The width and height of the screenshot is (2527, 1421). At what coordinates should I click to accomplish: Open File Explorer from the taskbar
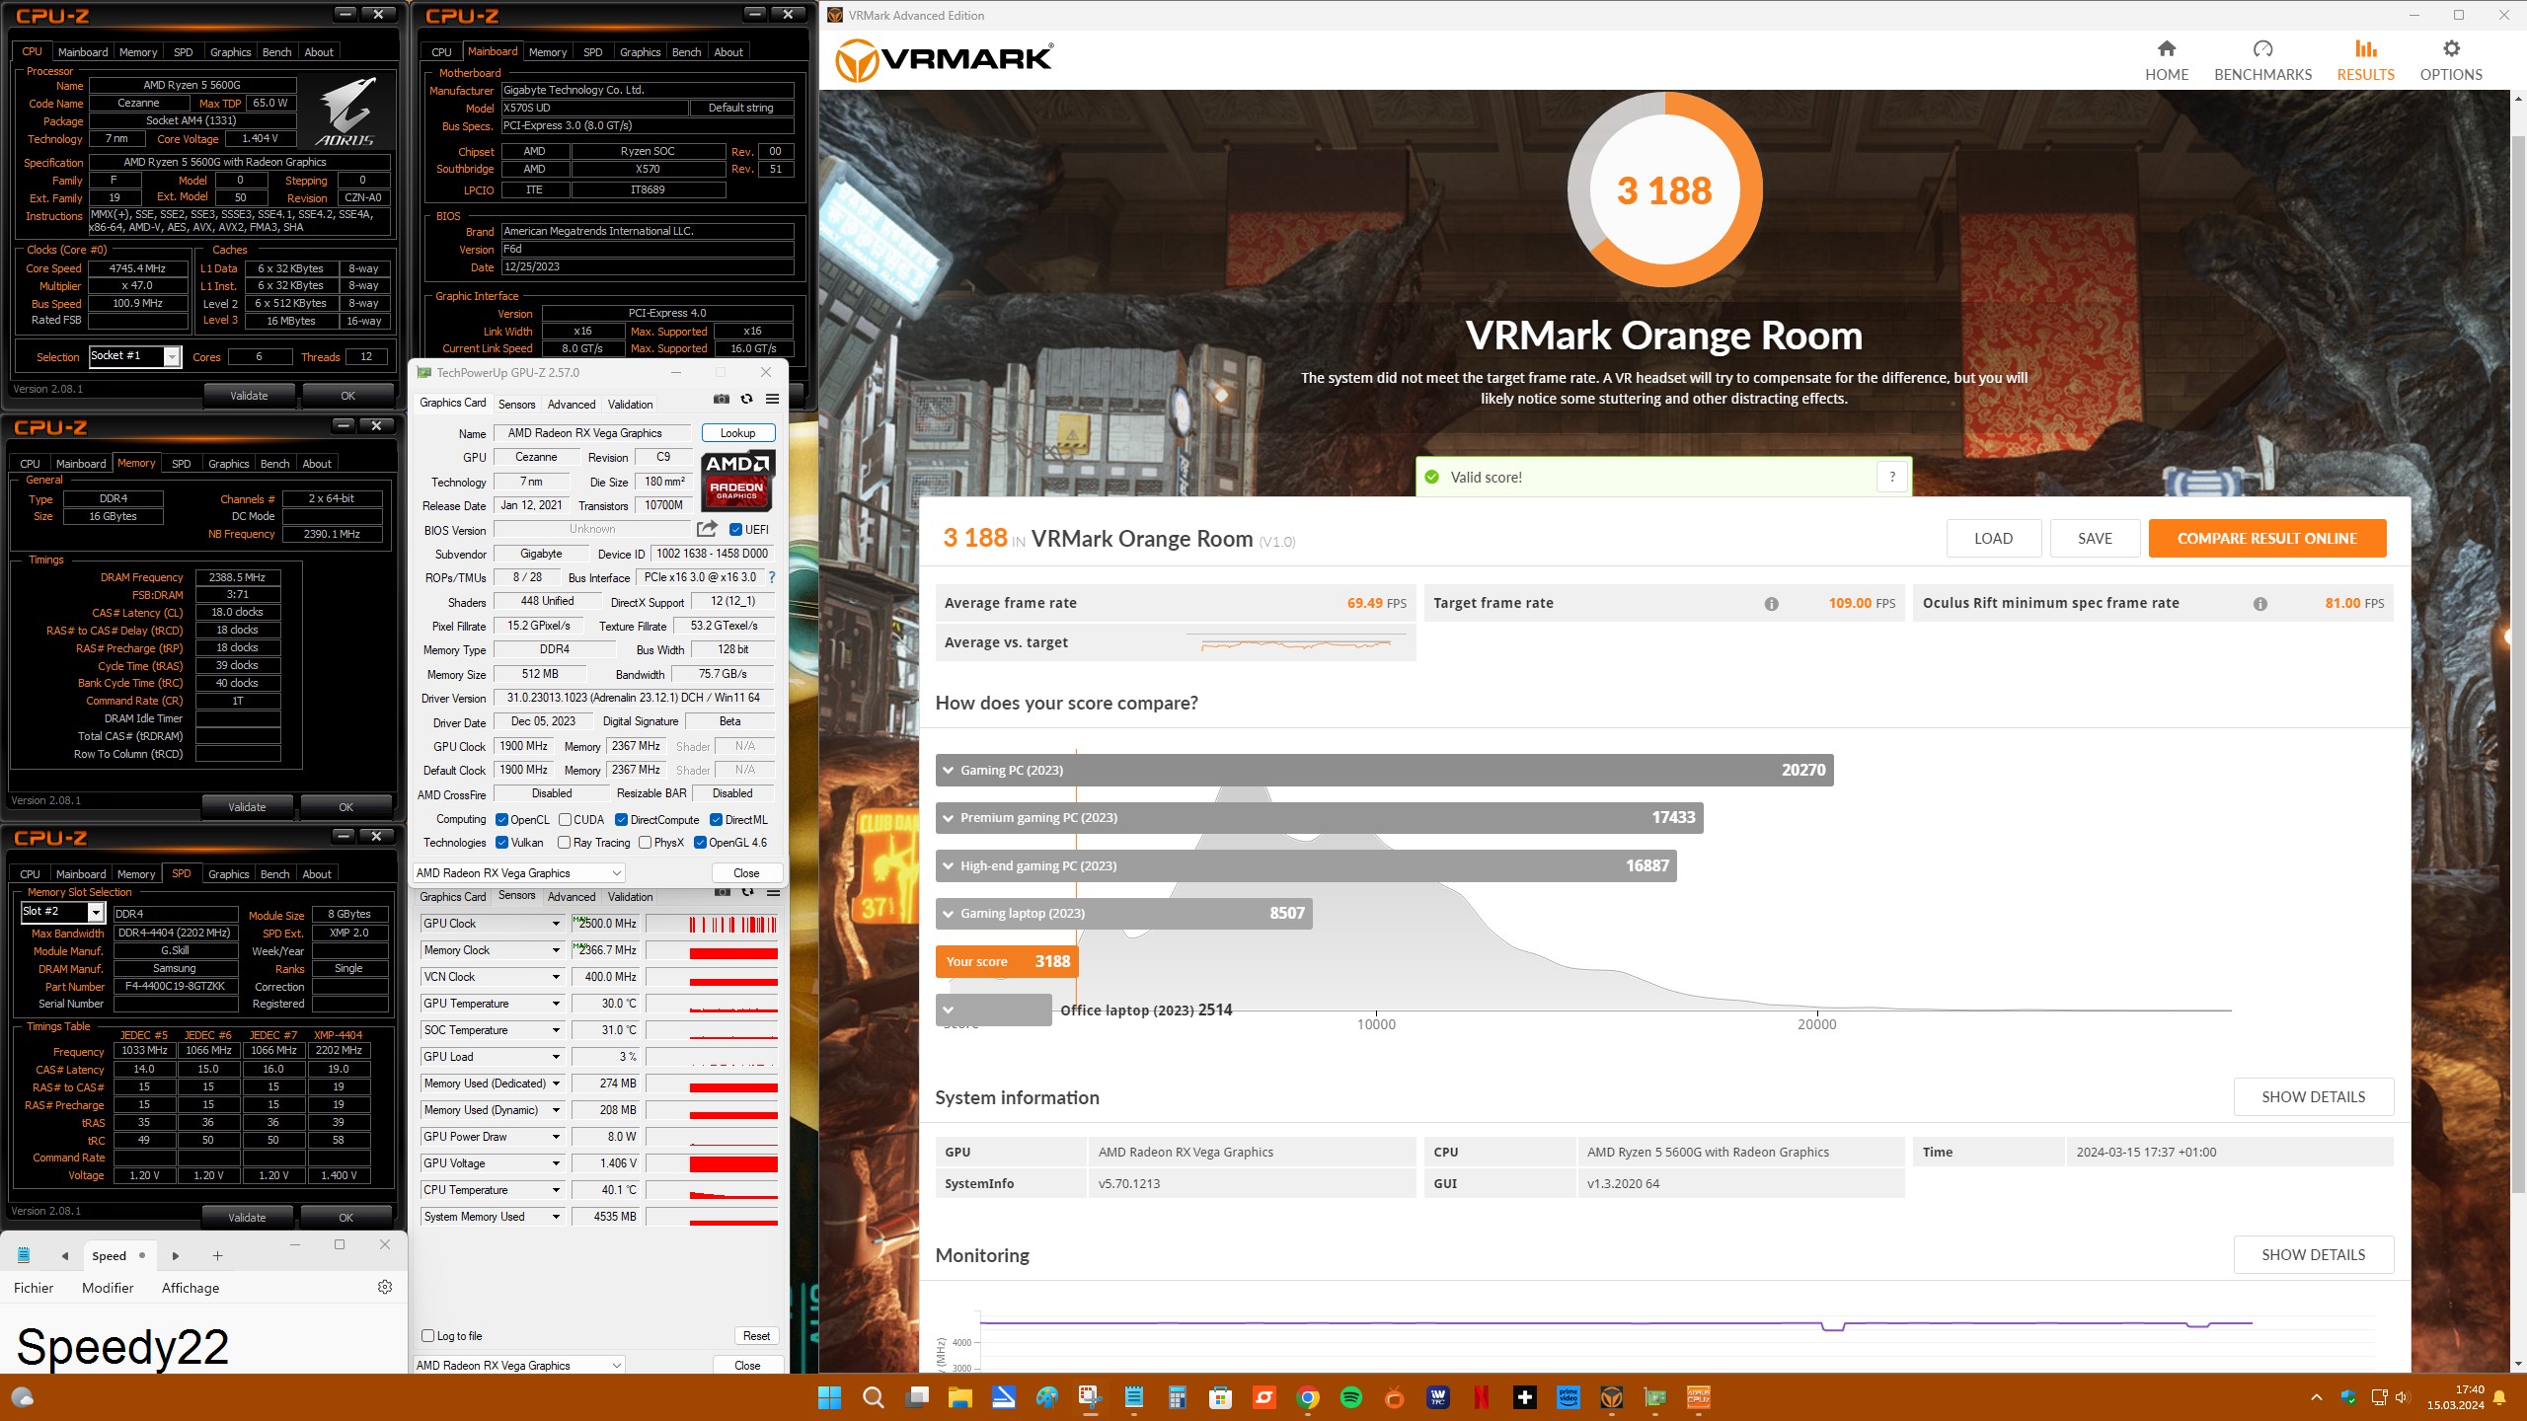(959, 1397)
